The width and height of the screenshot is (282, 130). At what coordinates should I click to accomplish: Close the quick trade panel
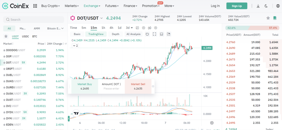tap(153, 86)
